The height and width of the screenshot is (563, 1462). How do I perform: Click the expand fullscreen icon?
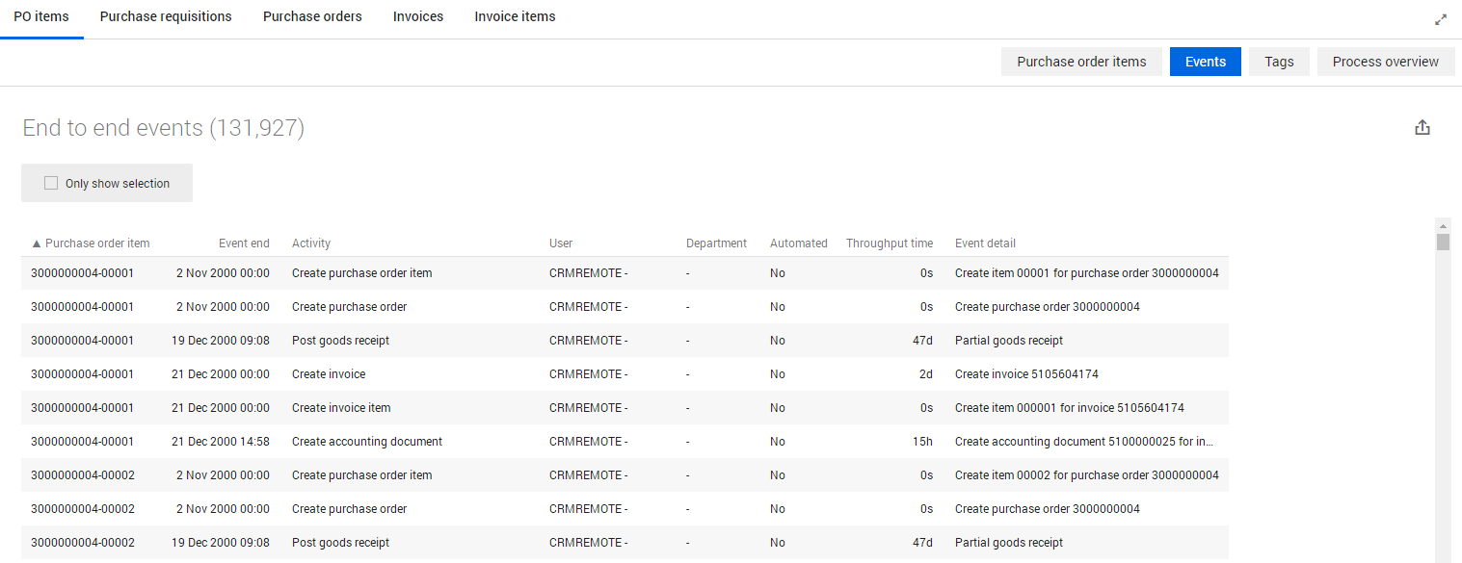coord(1441,19)
